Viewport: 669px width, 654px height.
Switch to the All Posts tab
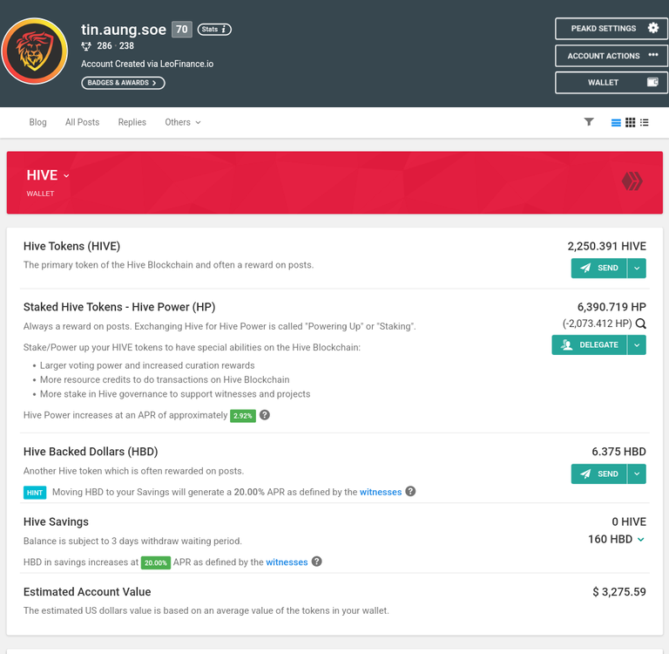tap(82, 122)
